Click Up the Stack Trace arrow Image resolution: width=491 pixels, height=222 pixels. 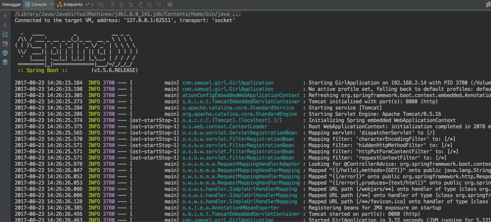tap(5, 16)
